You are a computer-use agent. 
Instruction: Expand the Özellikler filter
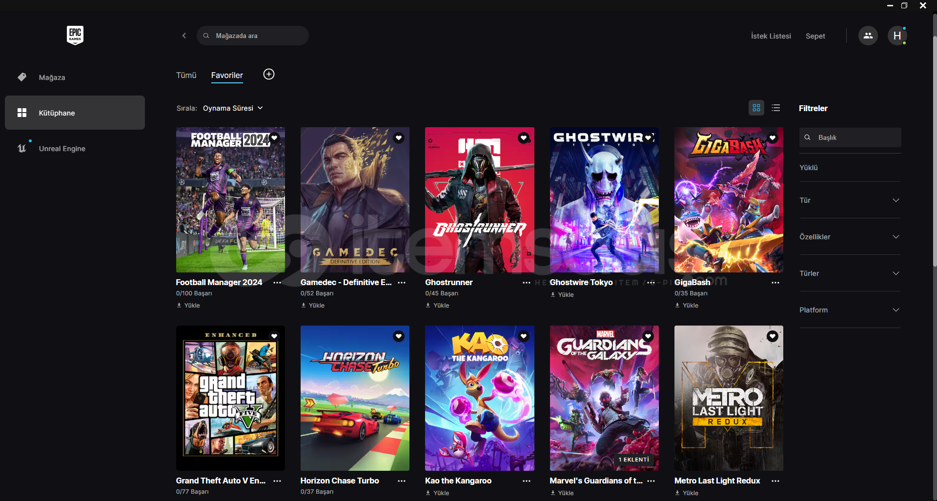850,237
